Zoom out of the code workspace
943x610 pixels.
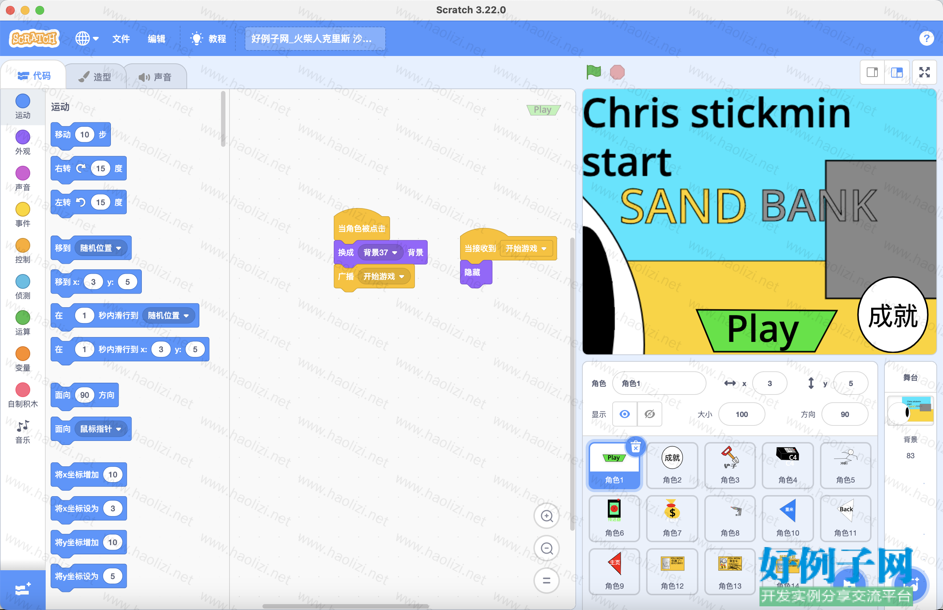pos(547,548)
